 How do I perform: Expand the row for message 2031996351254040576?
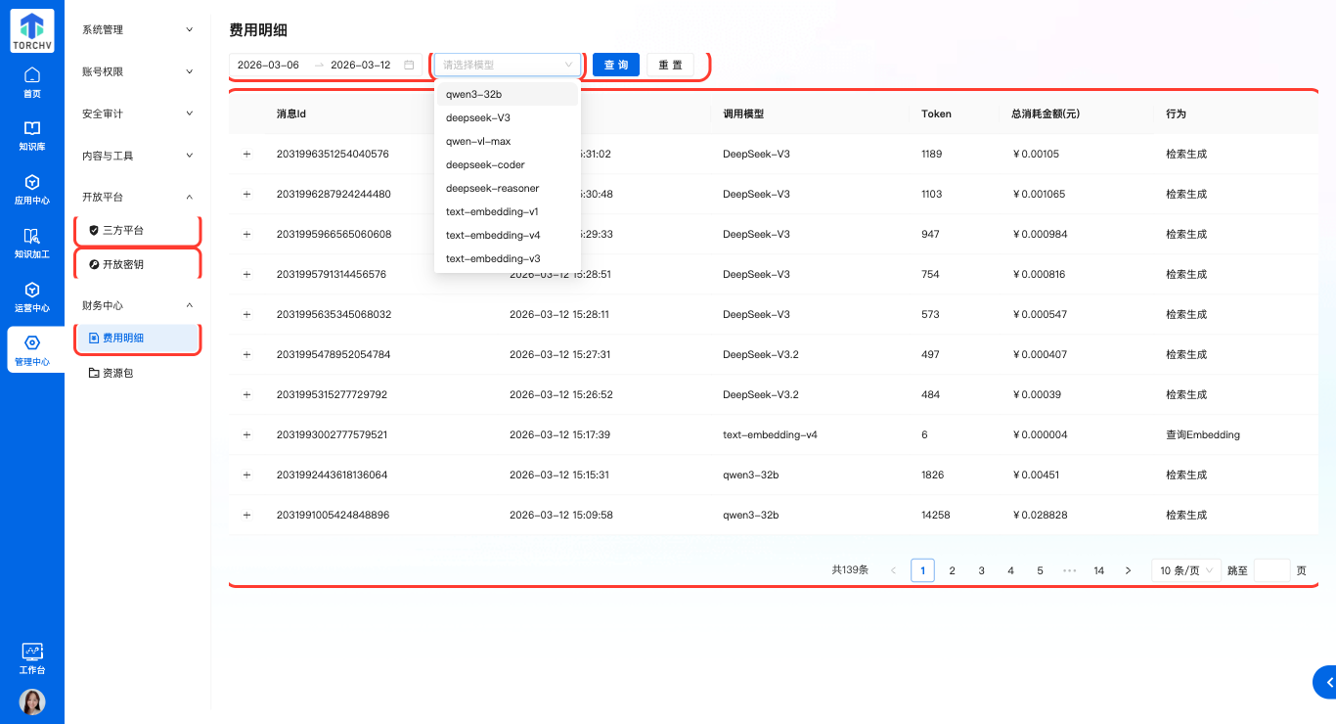pyautogui.click(x=246, y=154)
